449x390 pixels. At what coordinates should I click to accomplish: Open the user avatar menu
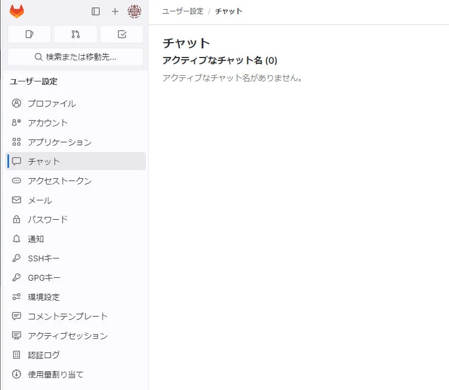(134, 11)
